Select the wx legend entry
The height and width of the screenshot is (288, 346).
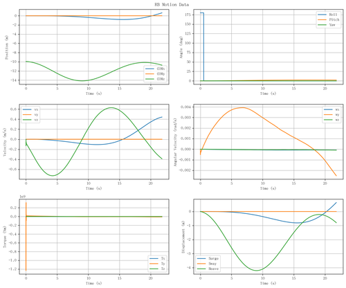[x=331, y=109]
